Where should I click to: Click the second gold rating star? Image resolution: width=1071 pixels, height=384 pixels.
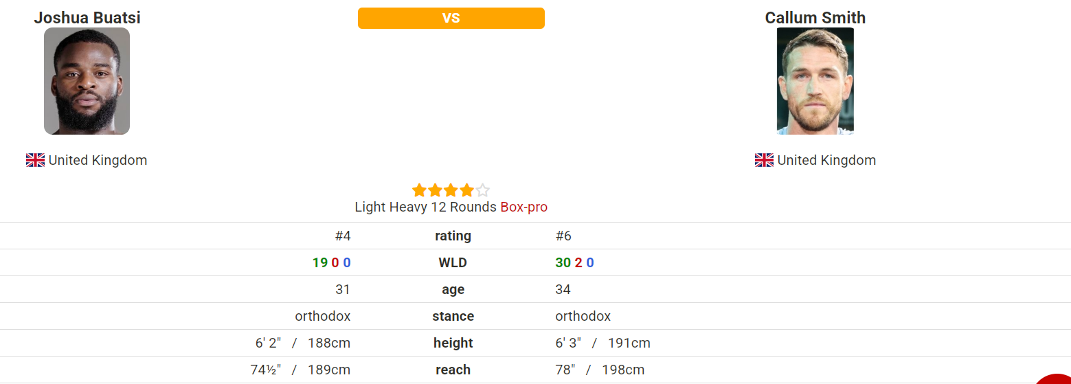[x=435, y=190]
